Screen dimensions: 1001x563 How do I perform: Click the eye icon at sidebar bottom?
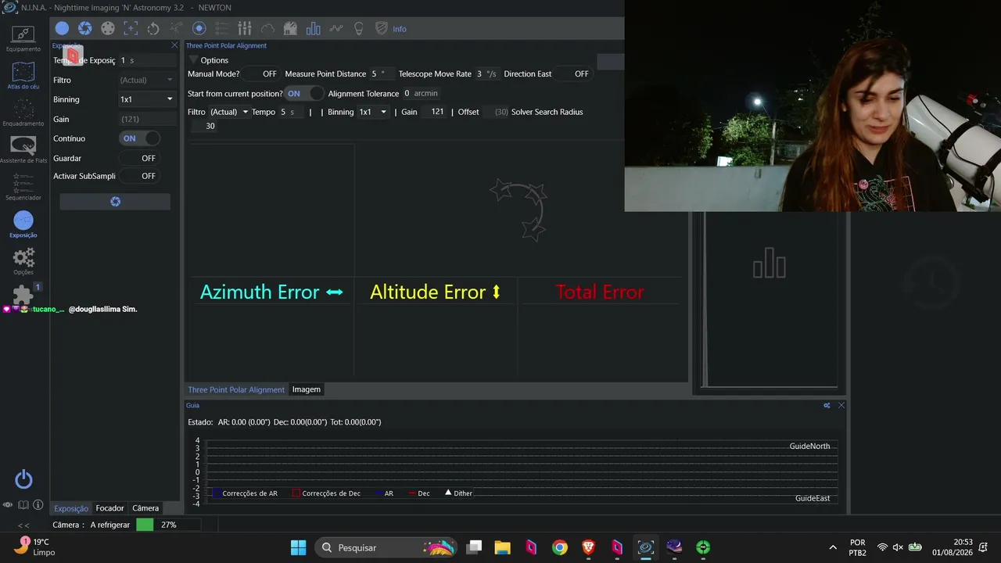[x=8, y=505]
